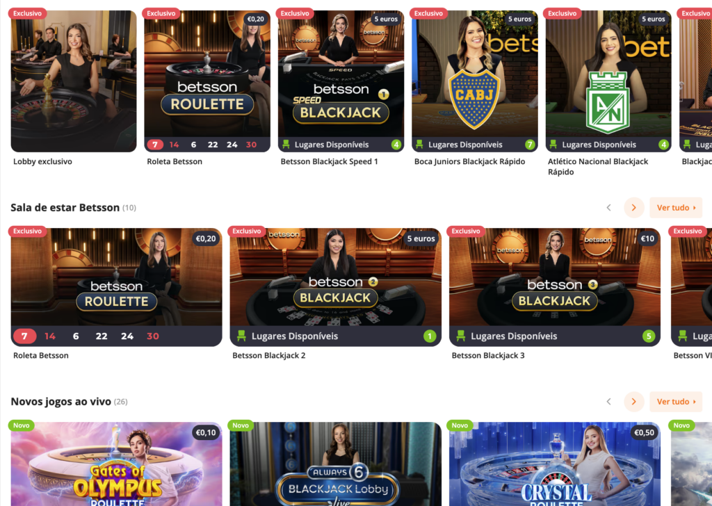This screenshot has height=506, width=712.
Task: Go to previous games in Sala de estar Betsson
Action: pyautogui.click(x=609, y=208)
